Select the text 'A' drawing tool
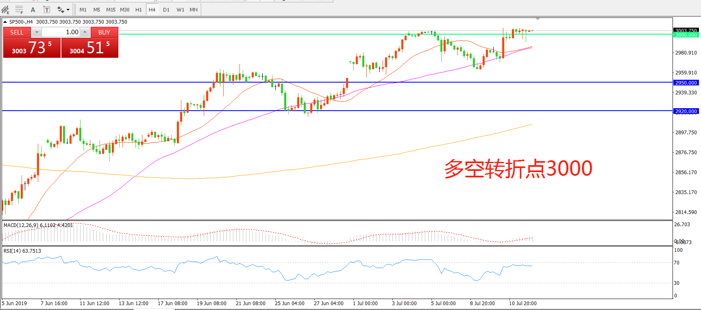 tap(33, 9)
